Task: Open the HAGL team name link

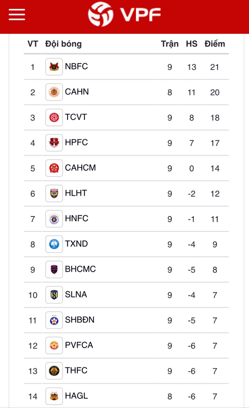Action: tap(76, 396)
